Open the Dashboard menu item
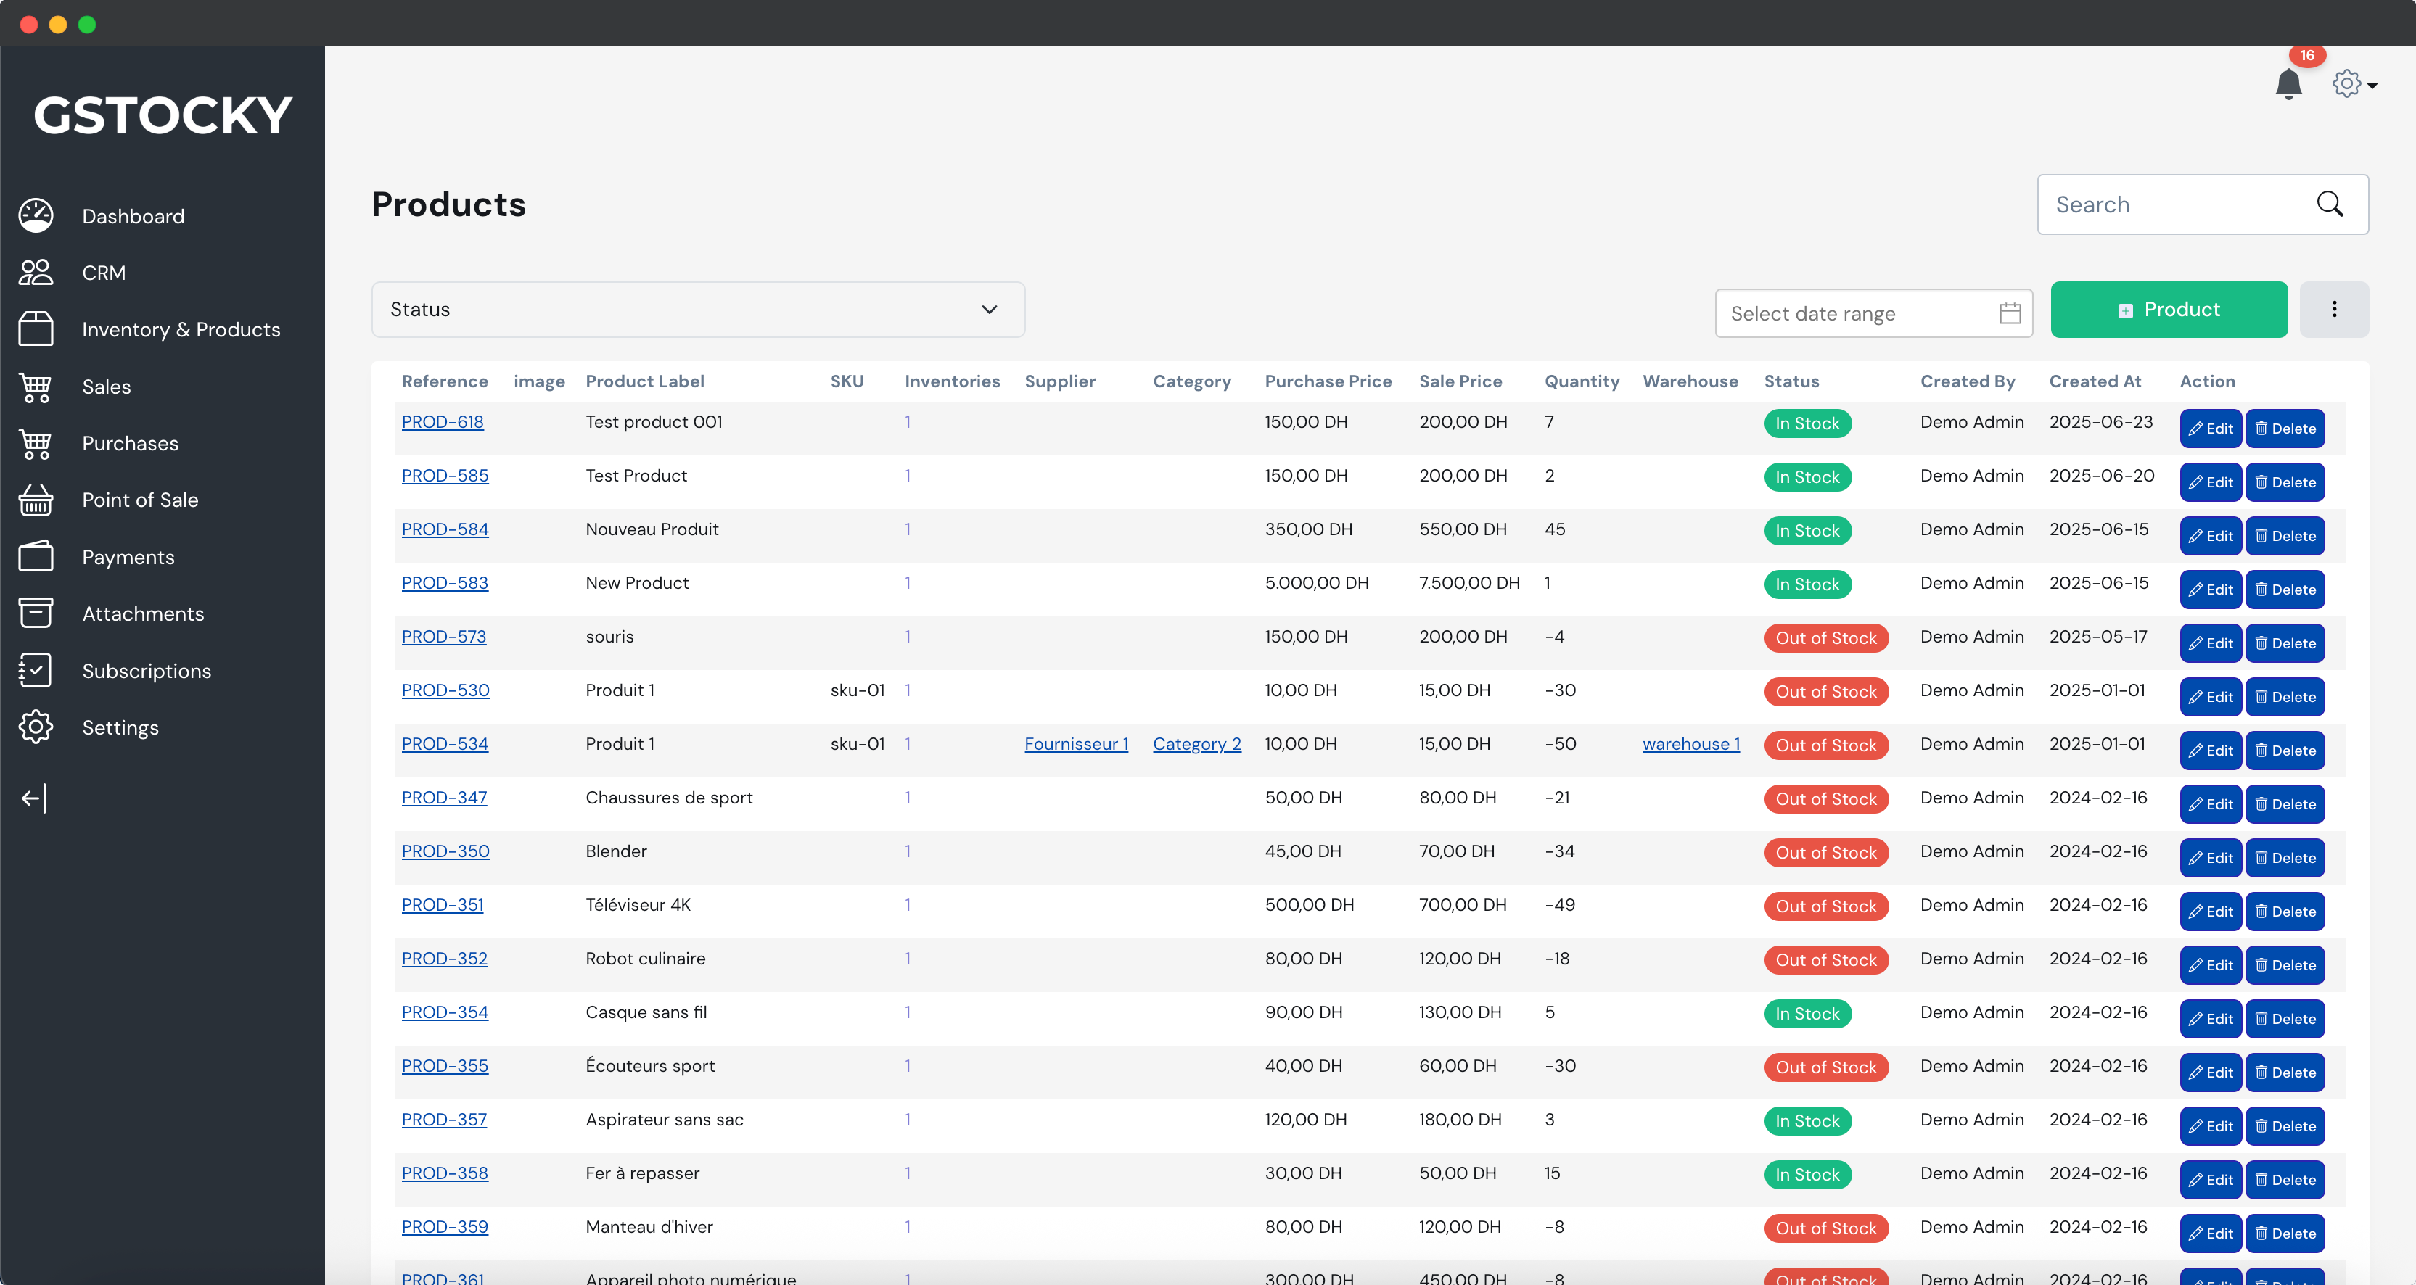 (x=133, y=217)
